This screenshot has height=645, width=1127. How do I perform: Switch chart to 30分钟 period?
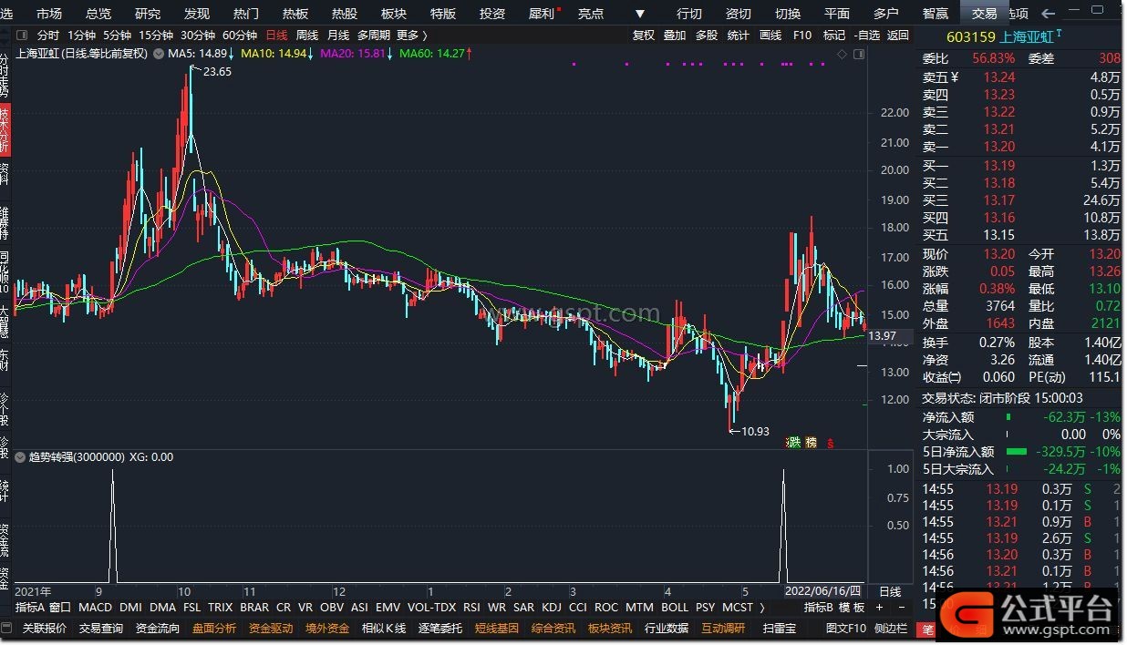point(198,35)
